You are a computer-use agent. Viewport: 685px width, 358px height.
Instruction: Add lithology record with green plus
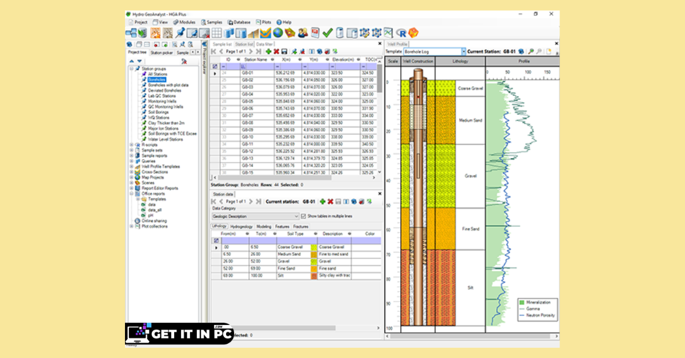click(x=323, y=201)
